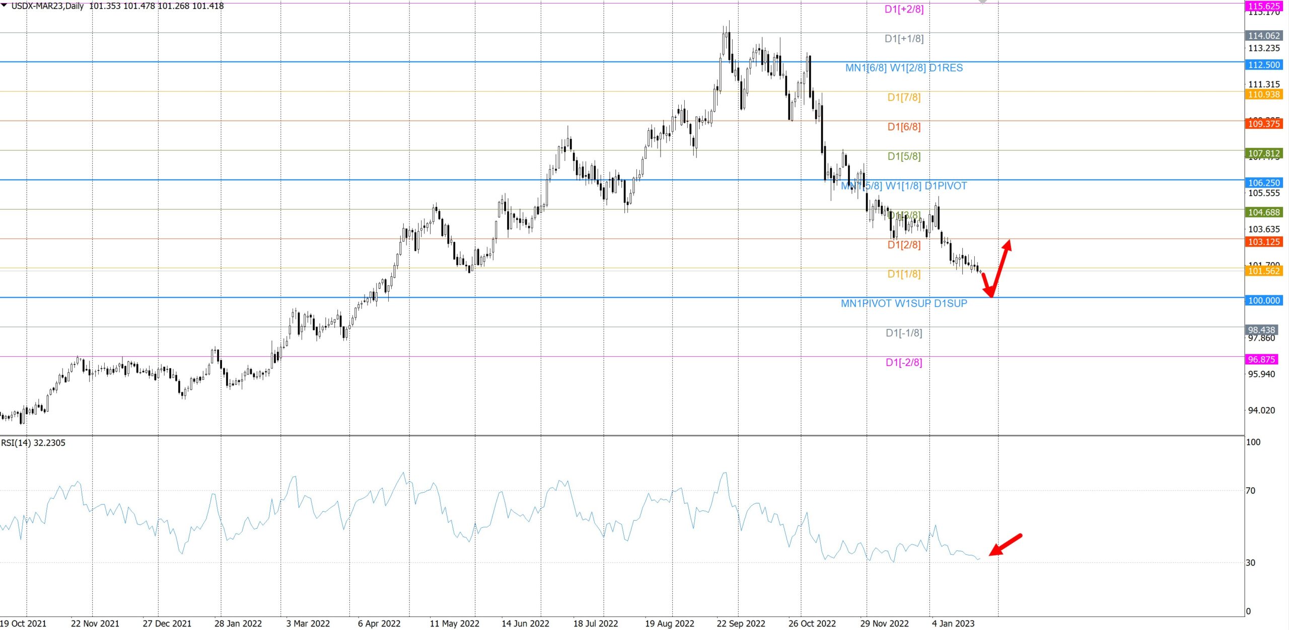The height and width of the screenshot is (630, 1289).
Task: Select the D1[-2/8] level label
Action: click(x=904, y=362)
